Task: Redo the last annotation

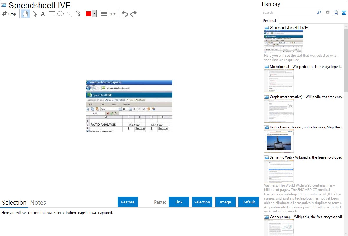Action: click(x=133, y=14)
